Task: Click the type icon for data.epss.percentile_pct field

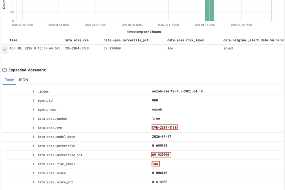Action: click(33, 154)
